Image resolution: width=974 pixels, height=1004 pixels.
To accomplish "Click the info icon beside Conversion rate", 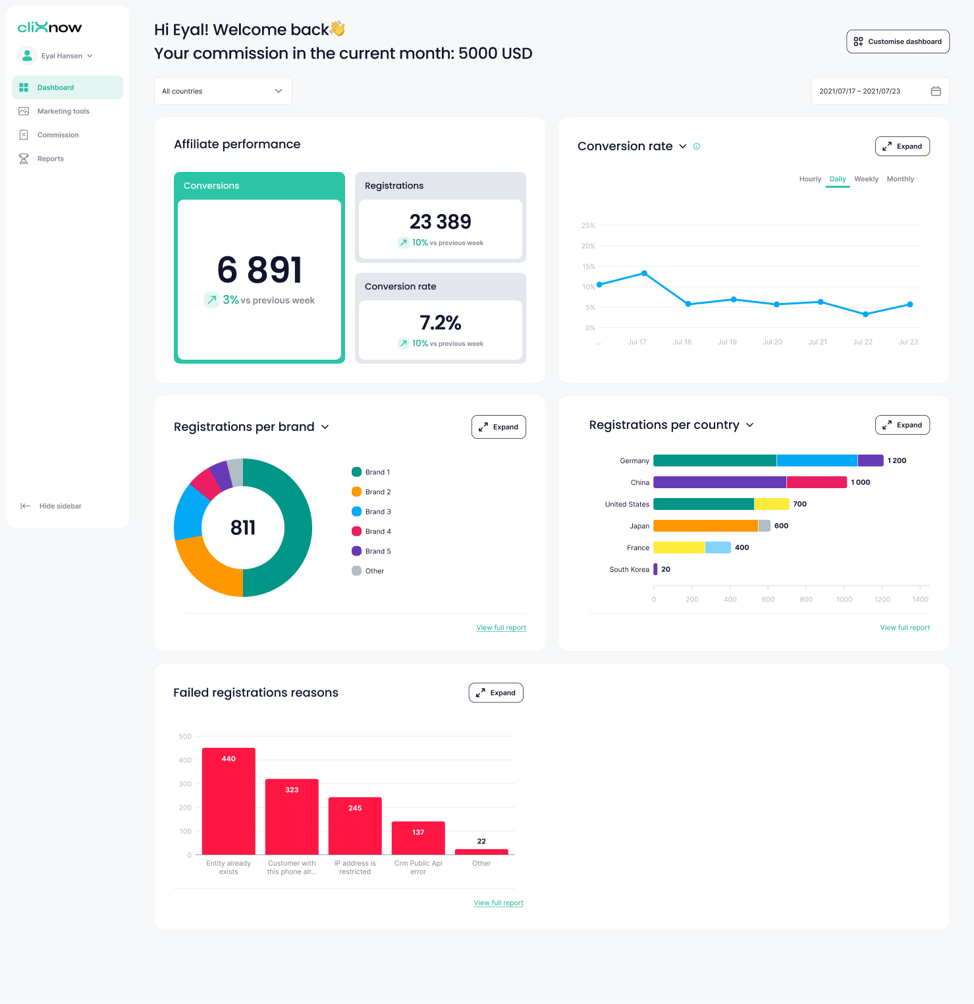I will coord(697,146).
